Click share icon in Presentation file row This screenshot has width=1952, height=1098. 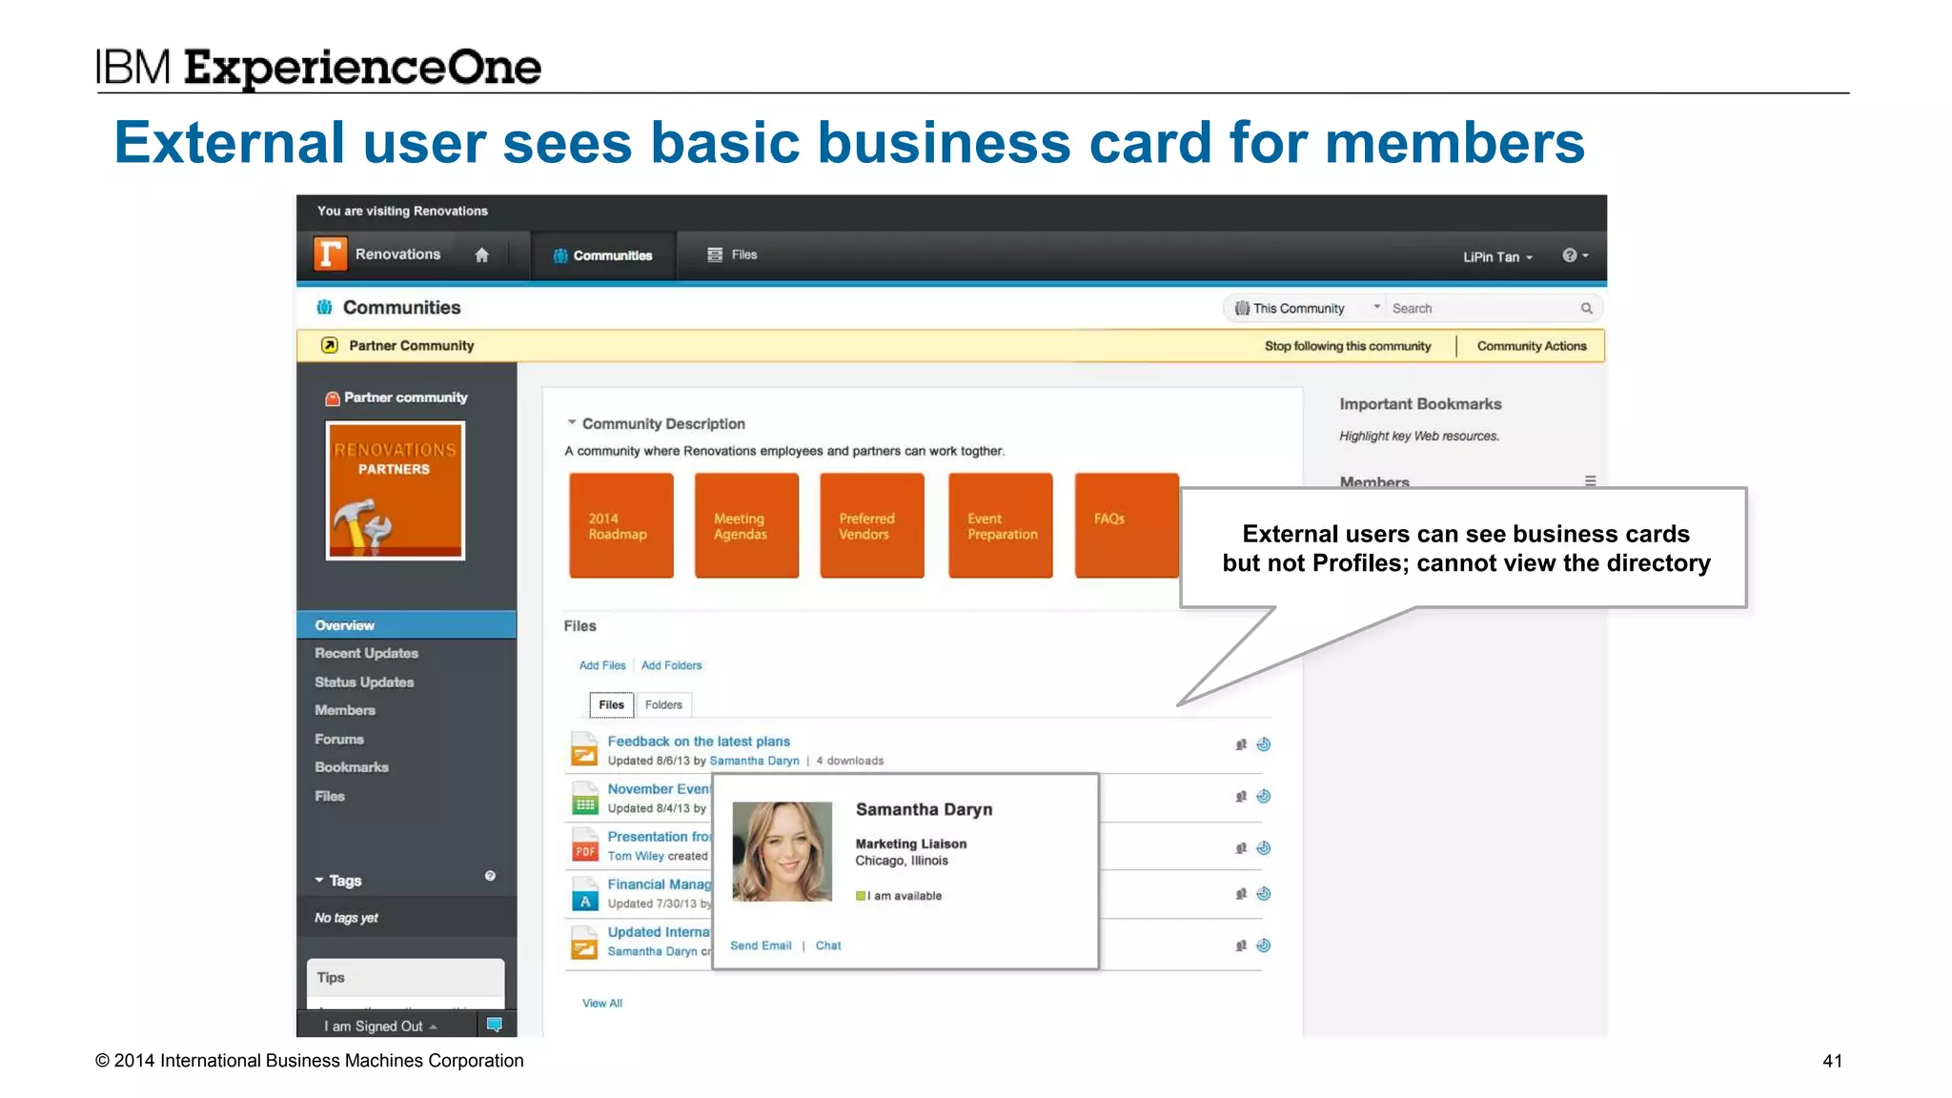tap(1241, 847)
